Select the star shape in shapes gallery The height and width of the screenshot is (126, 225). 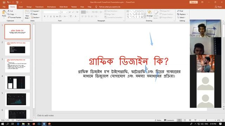coord(142,17)
